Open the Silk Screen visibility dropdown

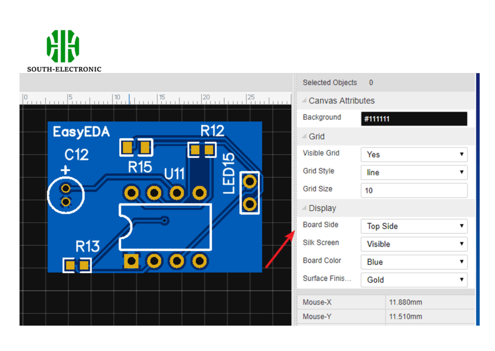(x=414, y=244)
